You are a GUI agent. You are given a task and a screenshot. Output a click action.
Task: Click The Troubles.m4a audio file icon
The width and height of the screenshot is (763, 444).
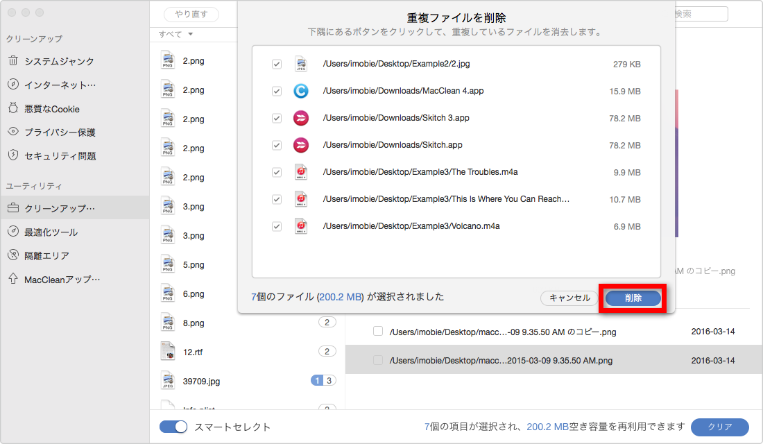pyautogui.click(x=301, y=172)
